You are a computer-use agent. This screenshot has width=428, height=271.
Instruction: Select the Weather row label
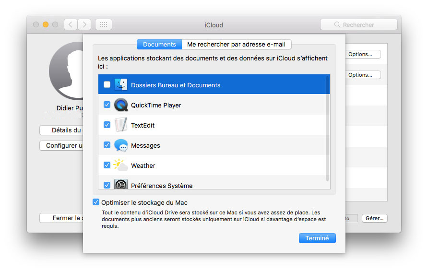(x=143, y=165)
